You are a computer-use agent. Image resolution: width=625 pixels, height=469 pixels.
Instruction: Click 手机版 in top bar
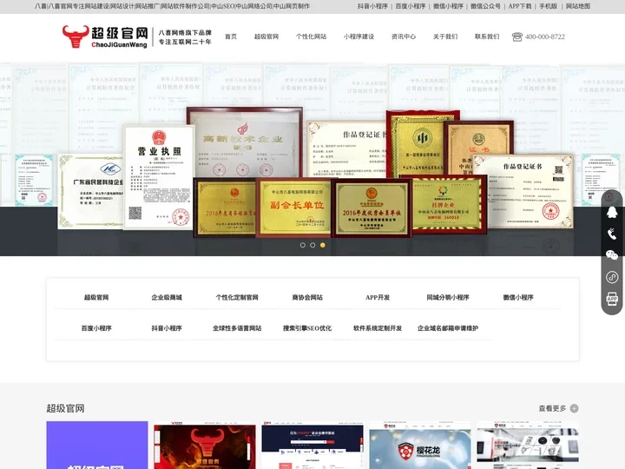tap(549, 6)
